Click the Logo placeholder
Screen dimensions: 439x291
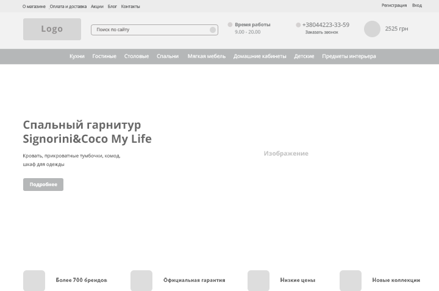tap(52, 29)
